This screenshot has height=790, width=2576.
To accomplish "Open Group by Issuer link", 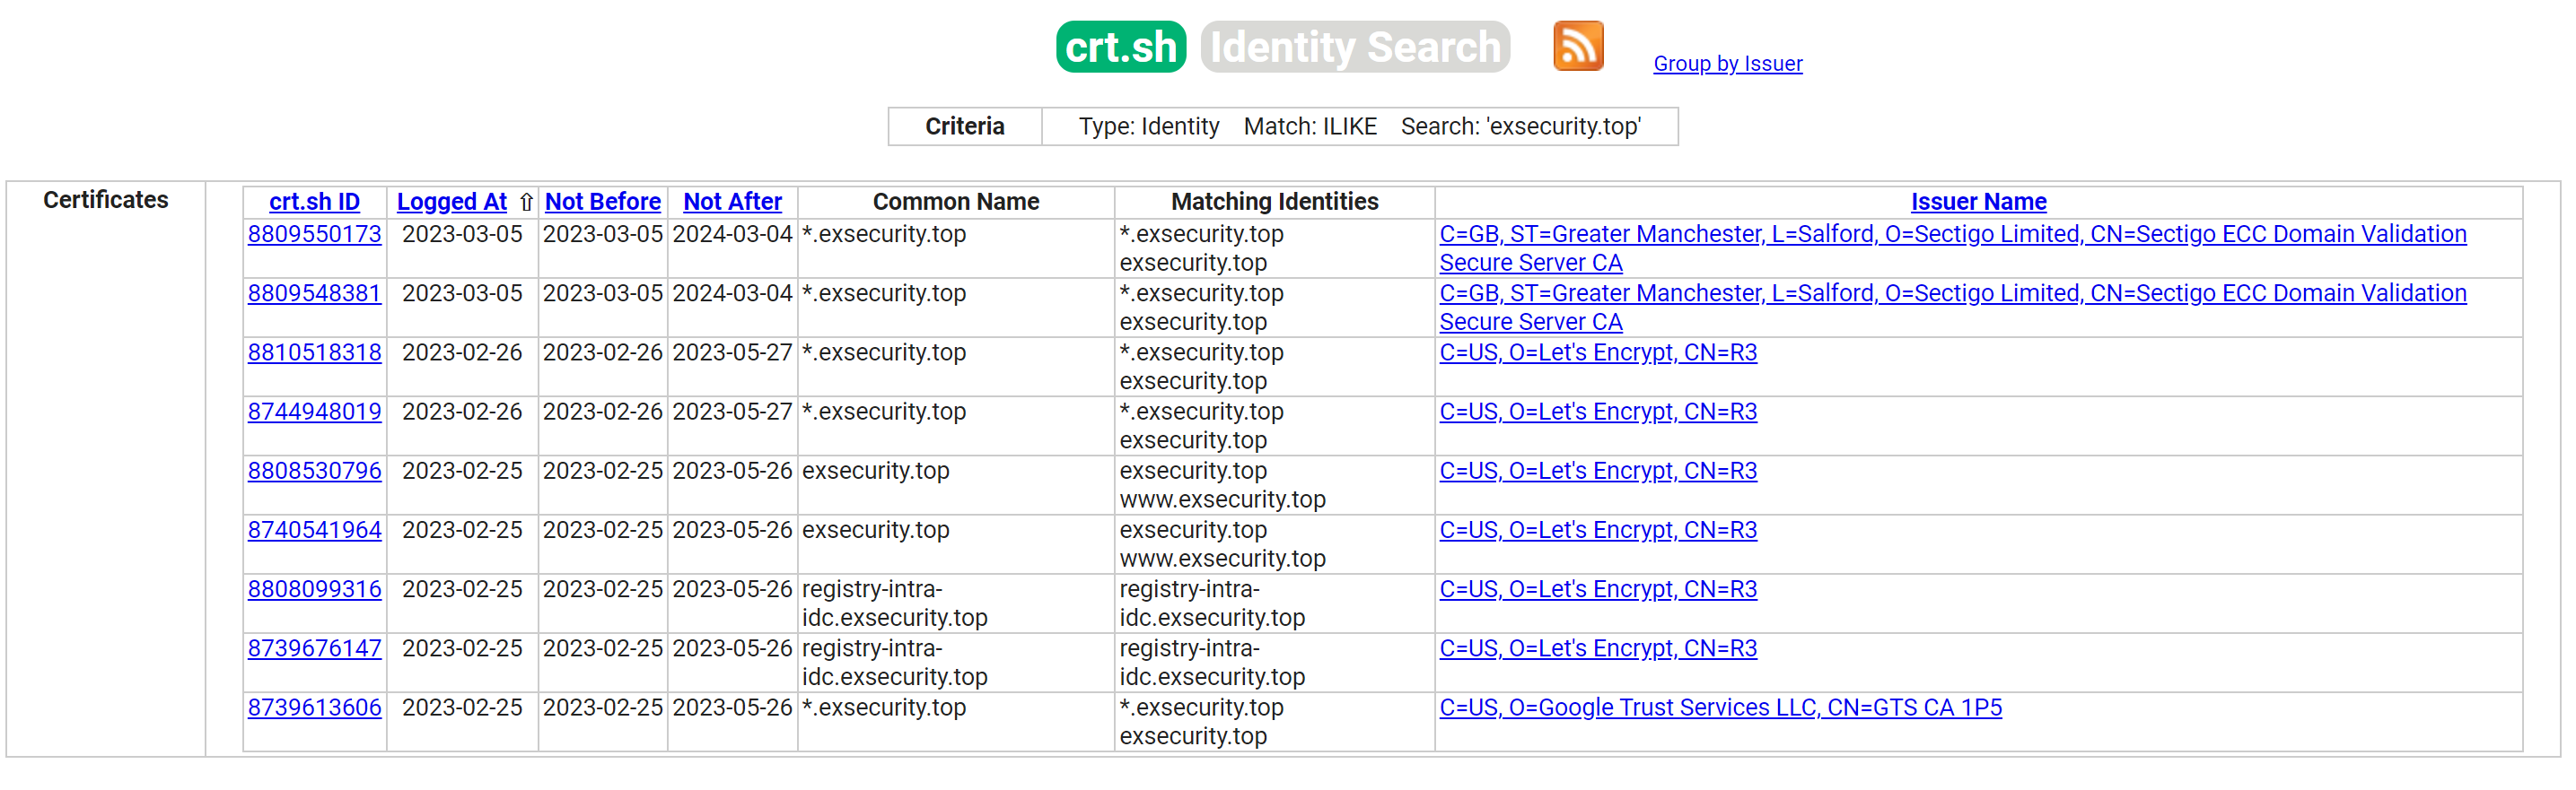I will (1727, 64).
